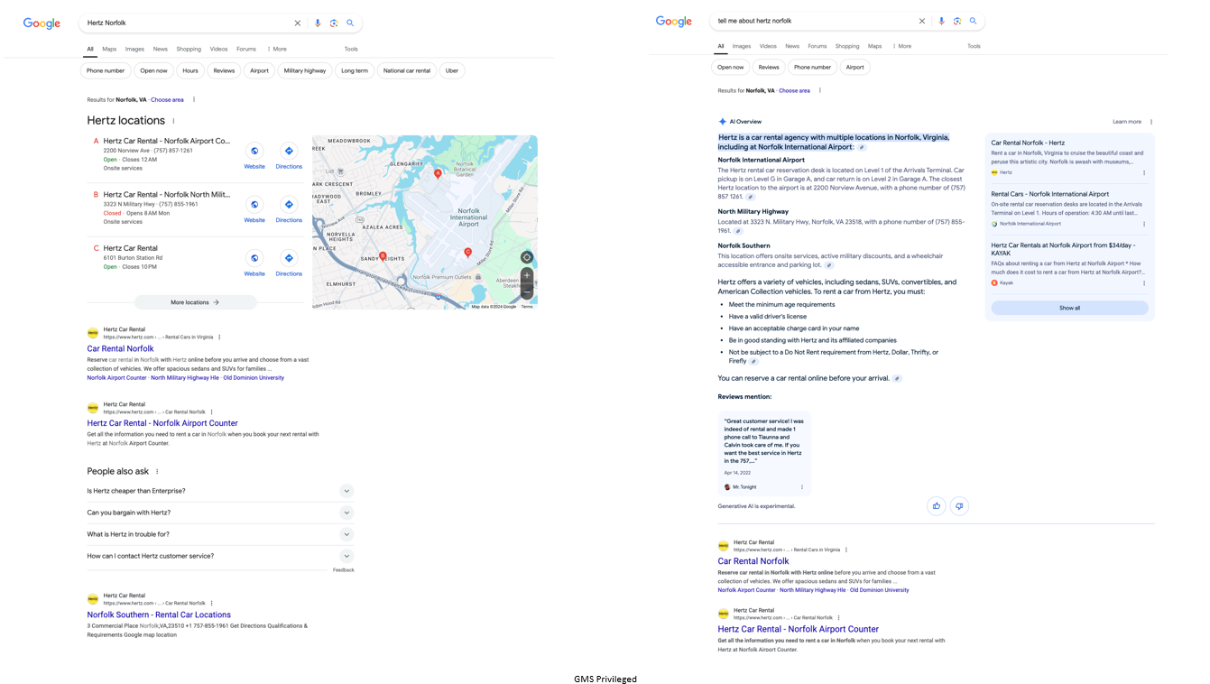Get Directions to 6101 Burton Station Rd Hertz
The height and width of the screenshot is (684, 1210).
[289, 258]
